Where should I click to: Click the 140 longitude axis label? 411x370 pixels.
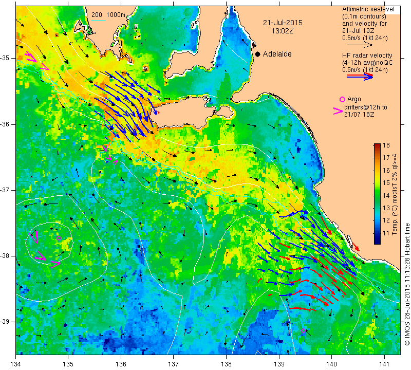pos(331,364)
